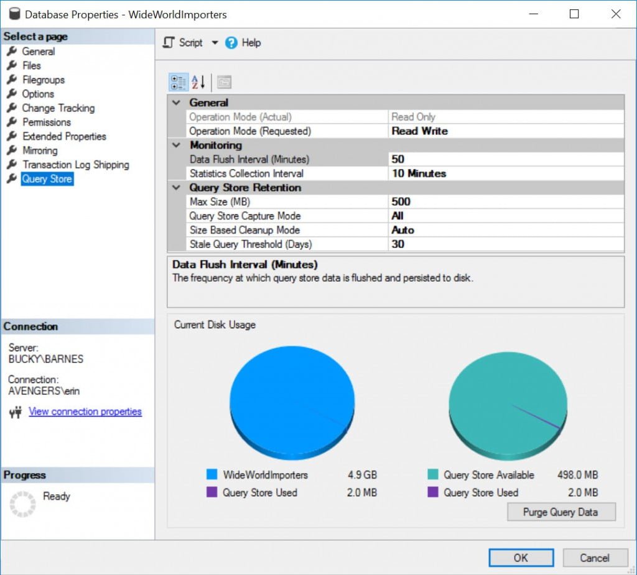This screenshot has height=575, width=637.
Task: Click wrench icon beside Filegroups page
Action: click(12, 80)
